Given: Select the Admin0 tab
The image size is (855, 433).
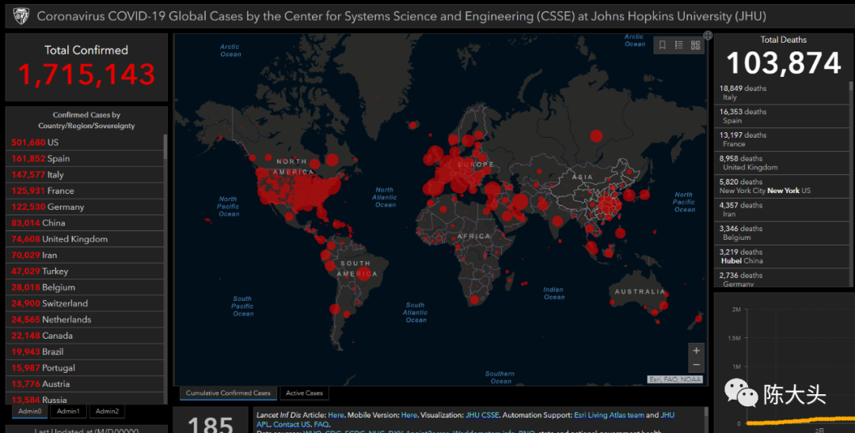Looking at the screenshot, I should pos(29,411).
